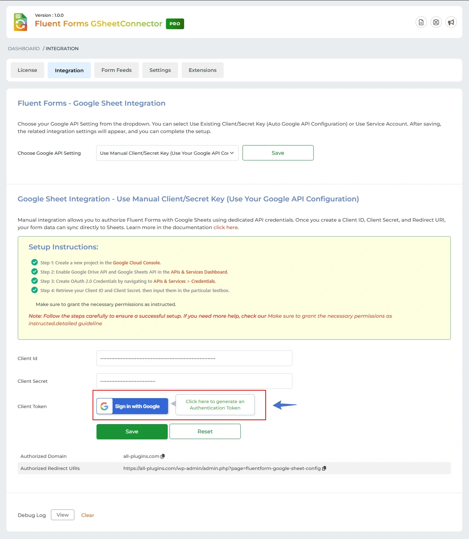This screenshot has width=469, height=539.
Task: Click the GSheetConnector plugin logo
Action: point(20,22)
